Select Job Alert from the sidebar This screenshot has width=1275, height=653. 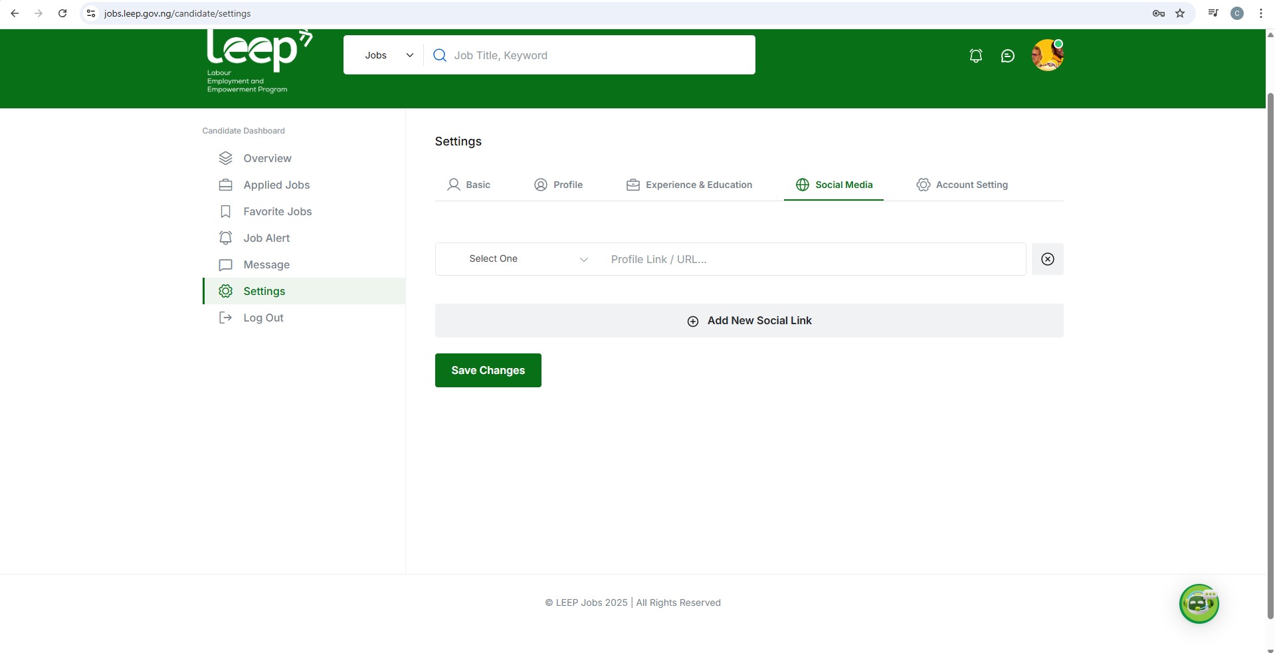tap(266, 238)
